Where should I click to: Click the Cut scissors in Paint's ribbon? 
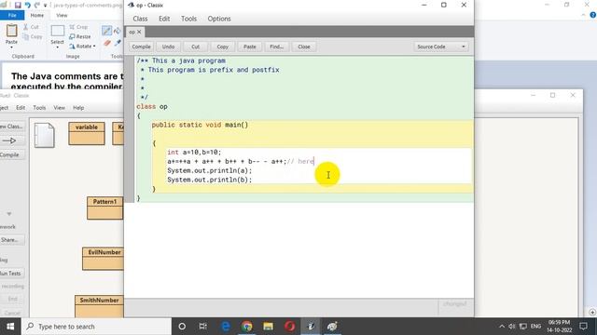pos(31,27)
